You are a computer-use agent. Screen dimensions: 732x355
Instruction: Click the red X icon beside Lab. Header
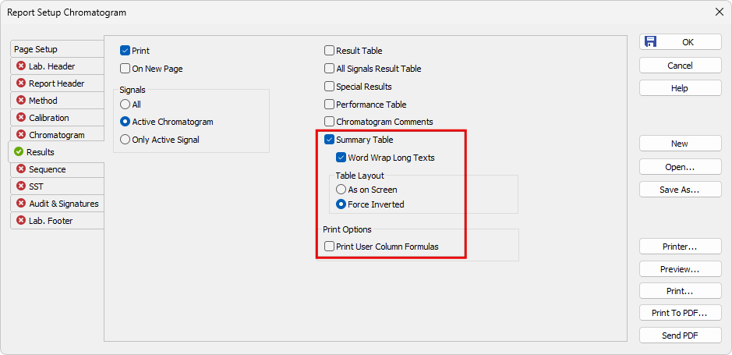(x=20, y=66)
